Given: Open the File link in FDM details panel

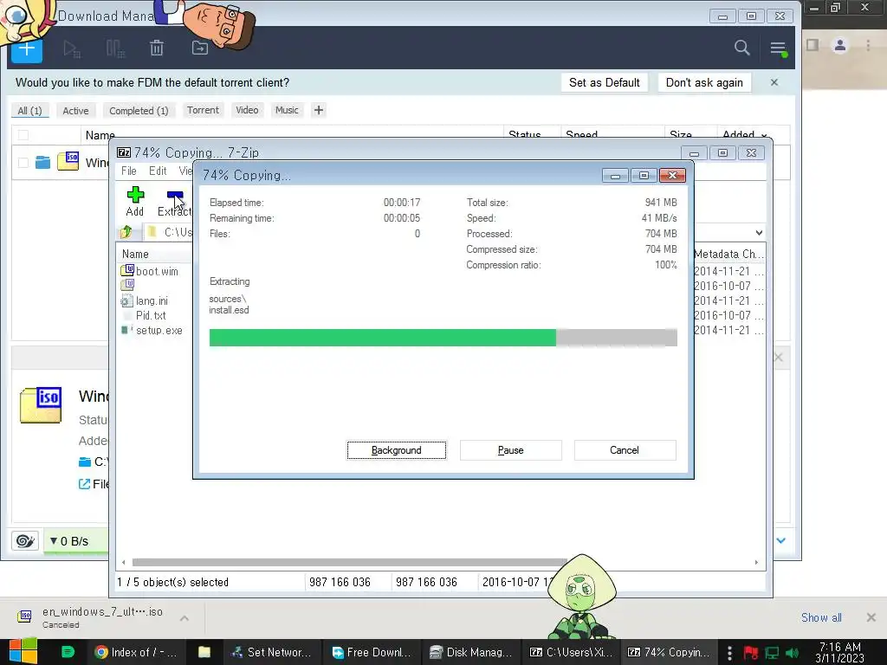Looking at the screenshot, I should (94, 484).
